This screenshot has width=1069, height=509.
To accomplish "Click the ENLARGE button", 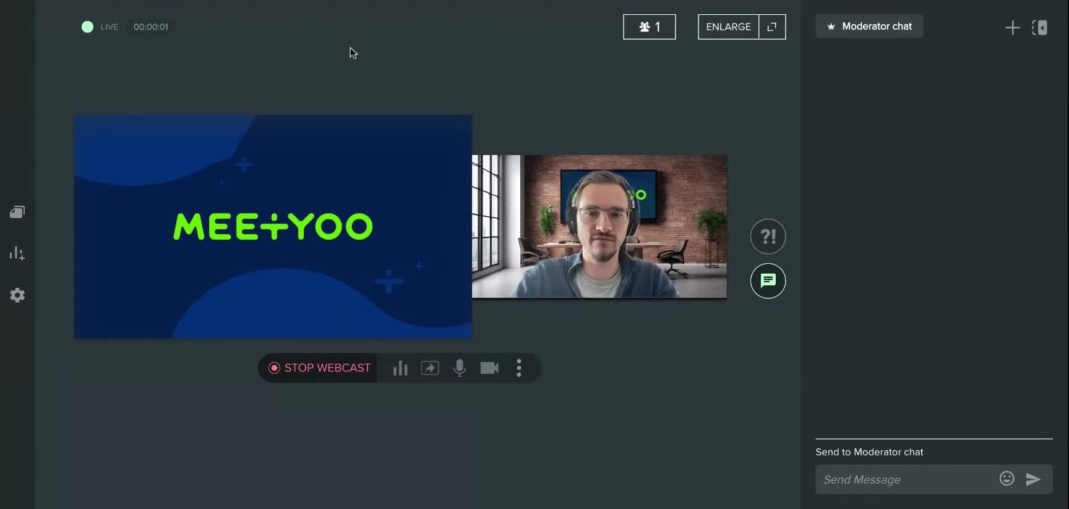I will [x=728, y=27].
